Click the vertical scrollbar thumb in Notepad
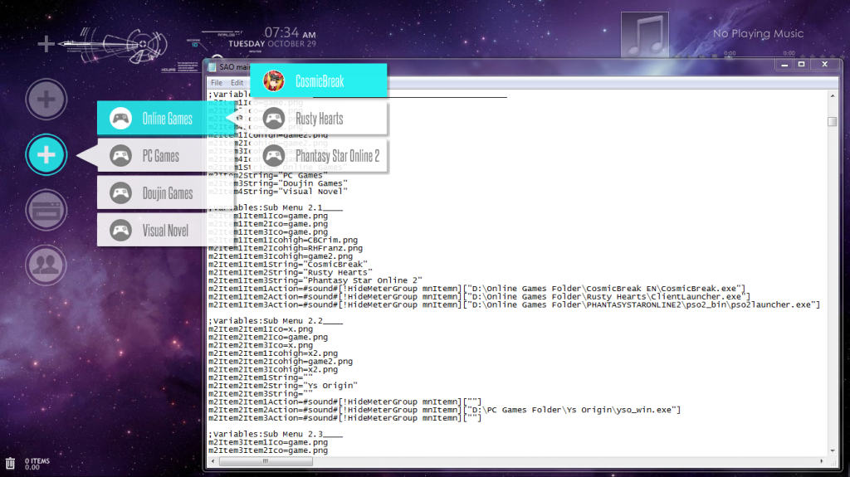Image resolution: width=850 pixels, height=477 pixels. pyautogui.click(x=833, y=121)
